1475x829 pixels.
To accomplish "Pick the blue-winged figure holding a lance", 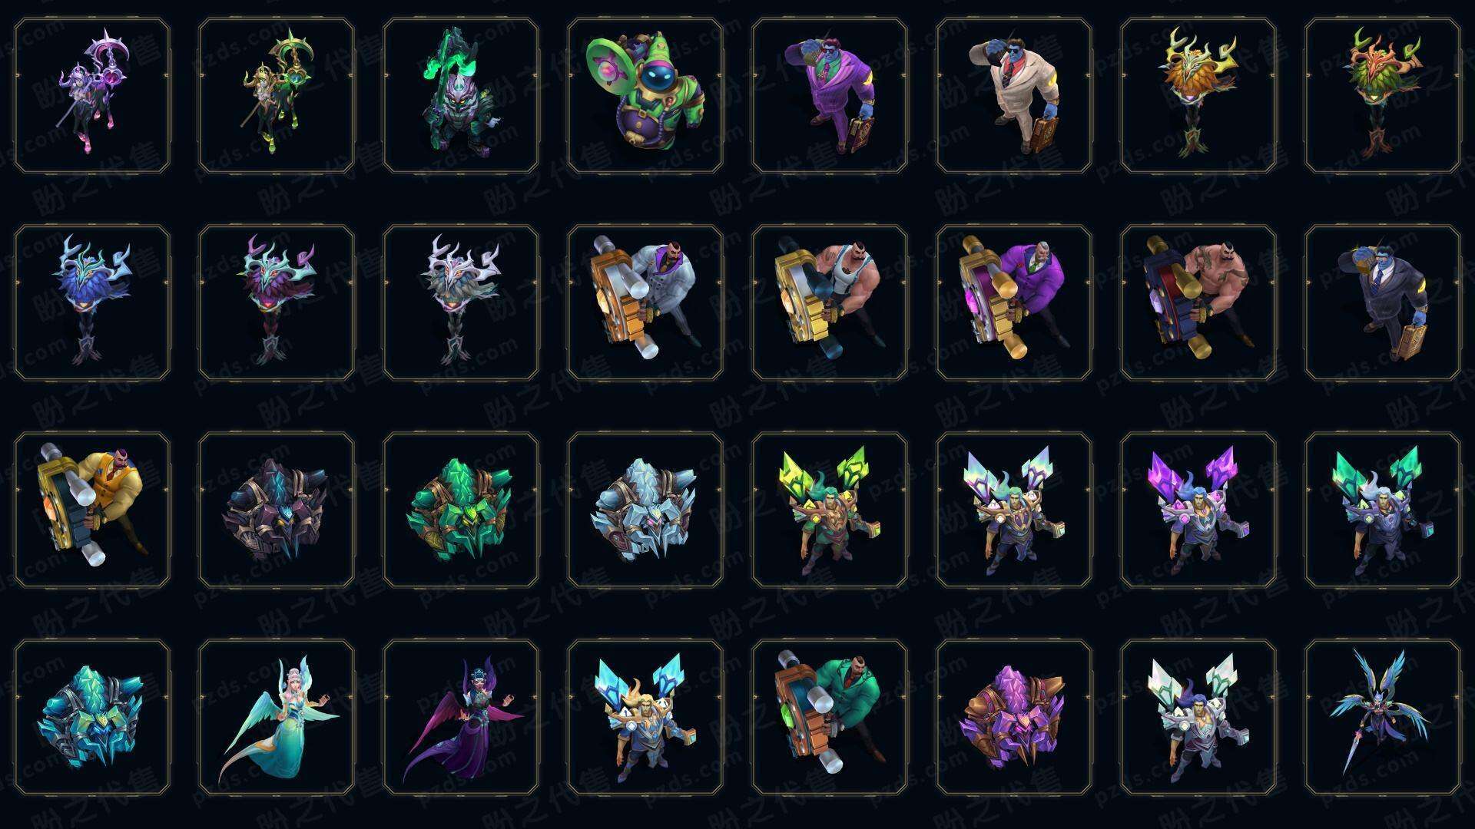I will (1383, 717).
